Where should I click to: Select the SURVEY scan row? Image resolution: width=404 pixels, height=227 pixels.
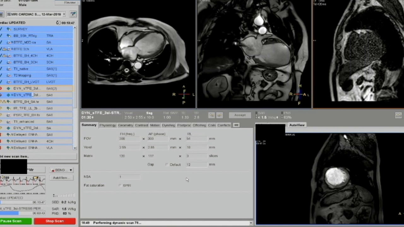(37, 29)
